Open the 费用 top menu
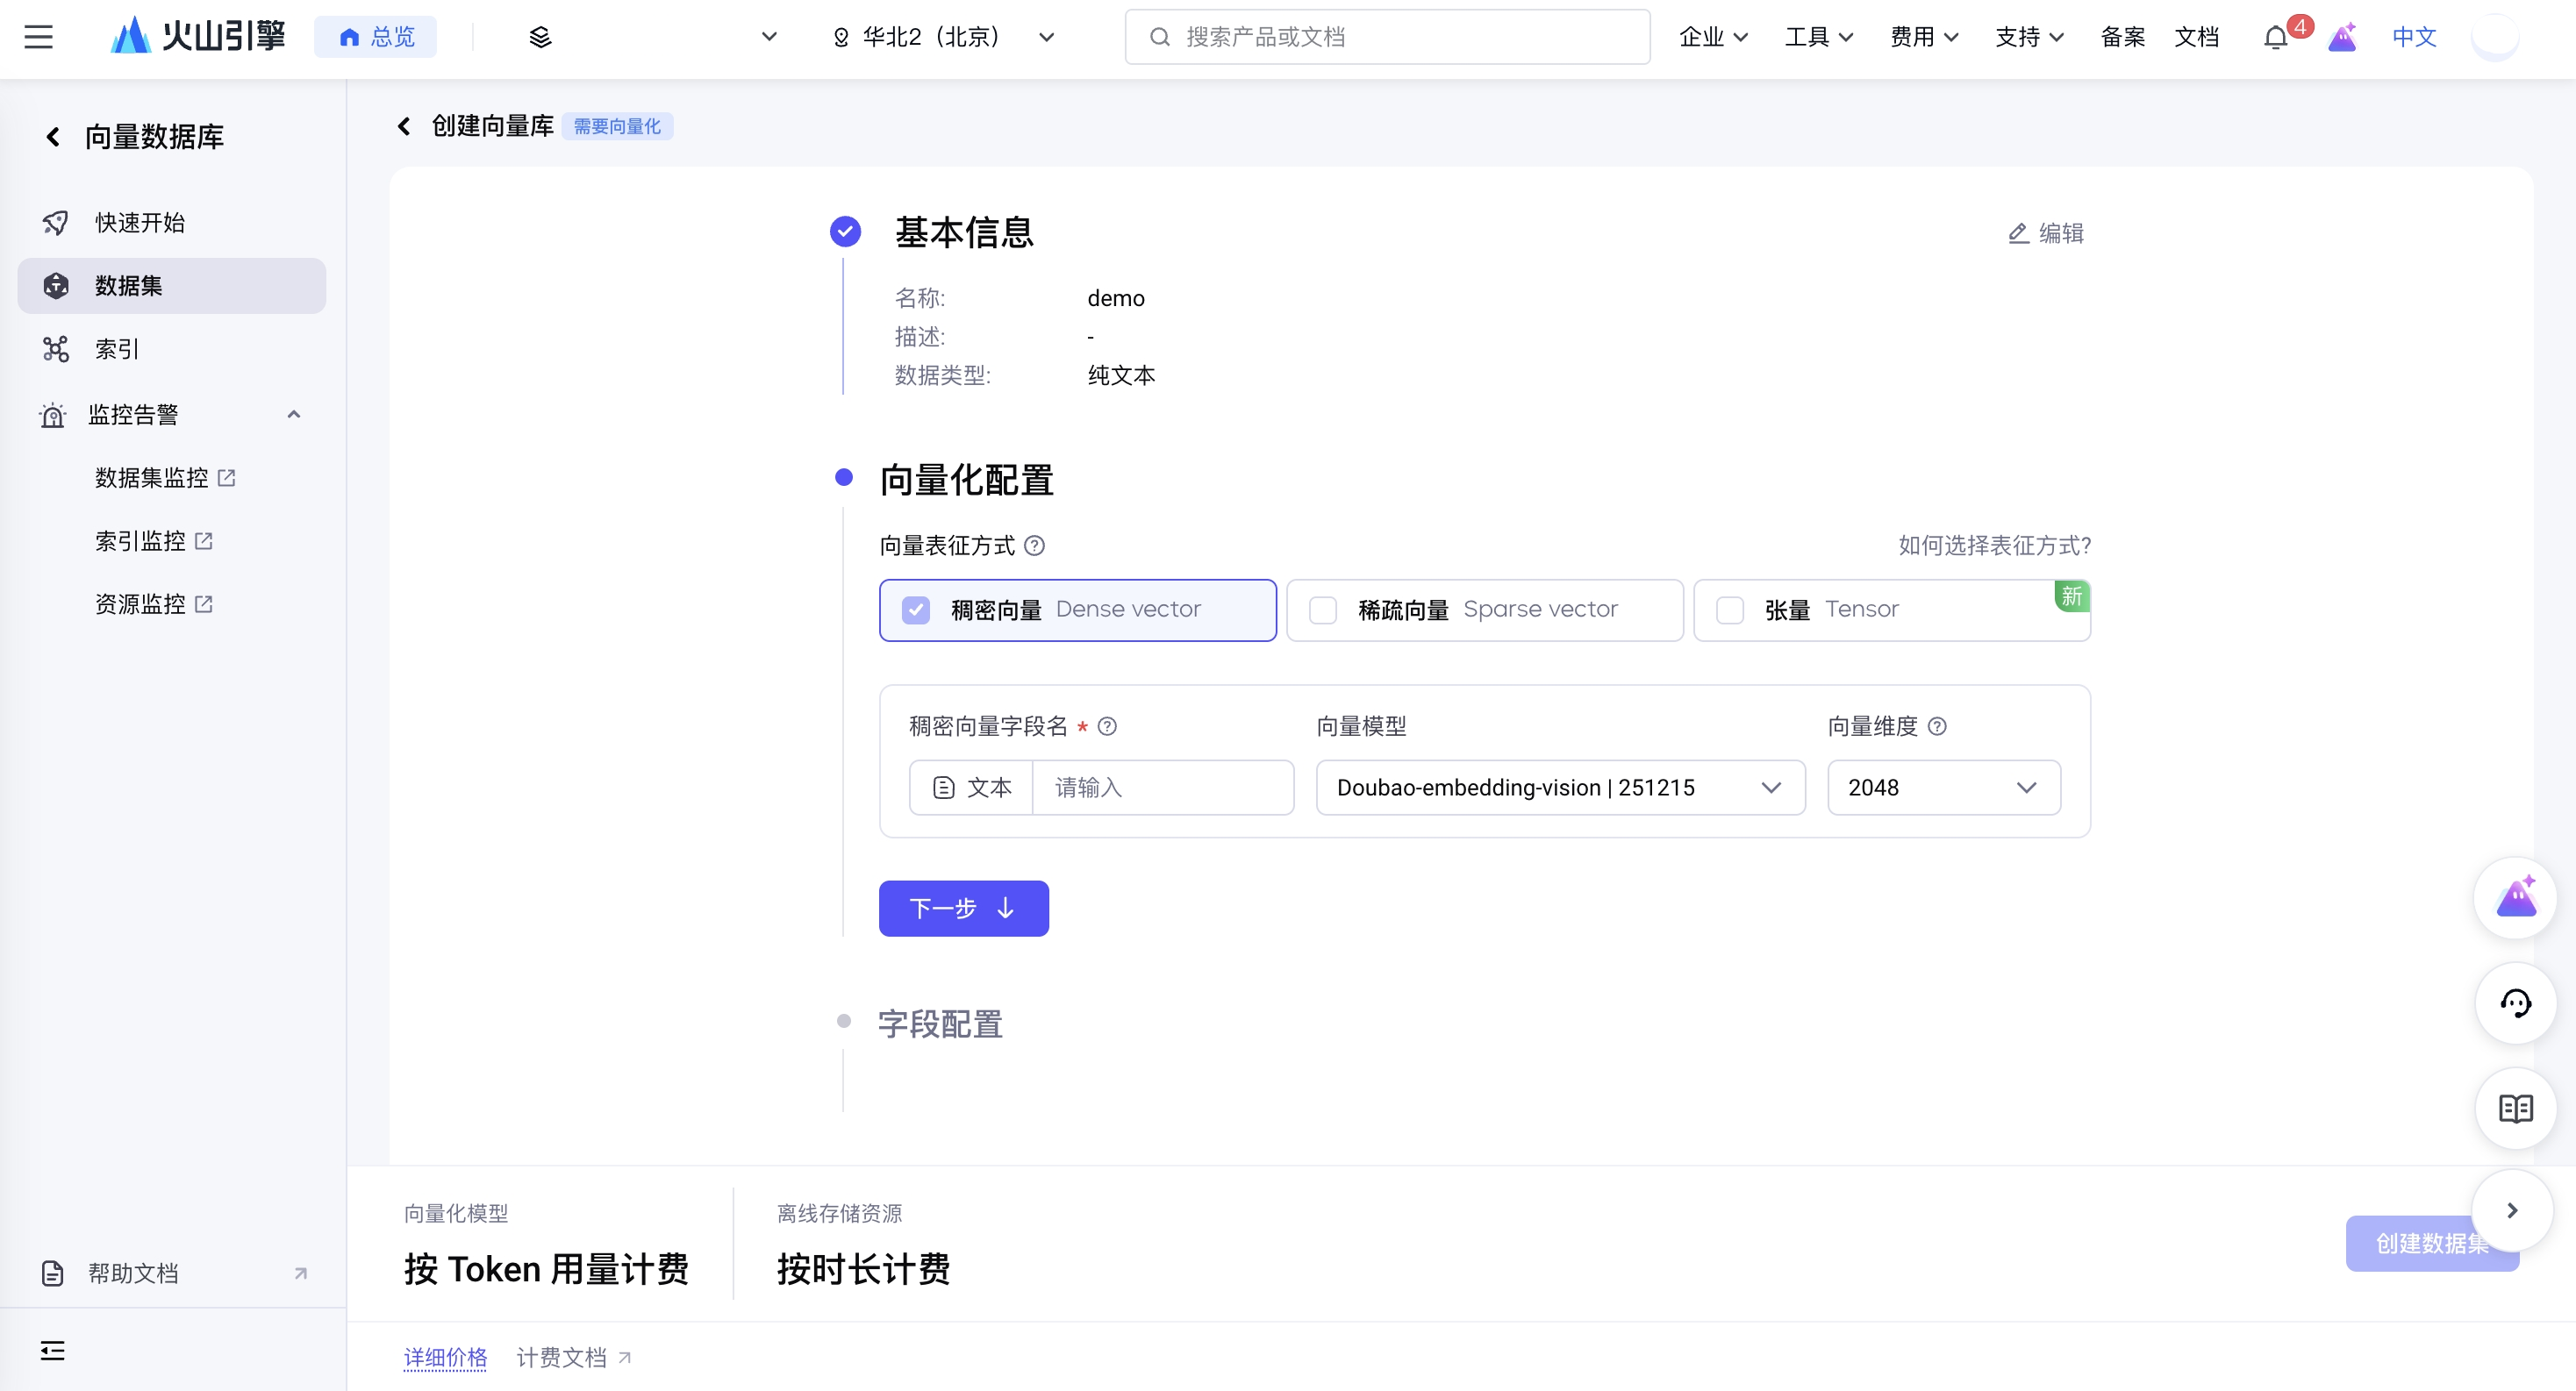This screenshot has height=1391, width=2576. [1923, 38]
